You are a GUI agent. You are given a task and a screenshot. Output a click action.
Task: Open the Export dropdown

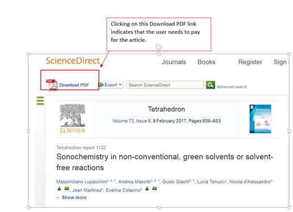coord(111,85)
